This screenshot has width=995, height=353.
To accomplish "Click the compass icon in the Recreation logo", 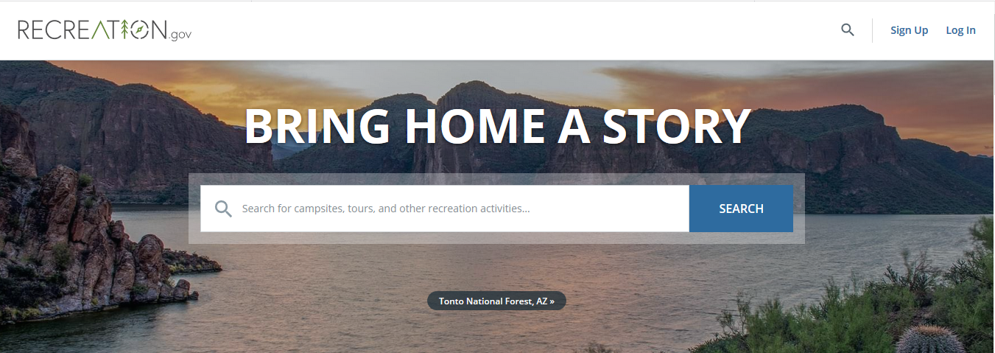I will click(140, 29).
